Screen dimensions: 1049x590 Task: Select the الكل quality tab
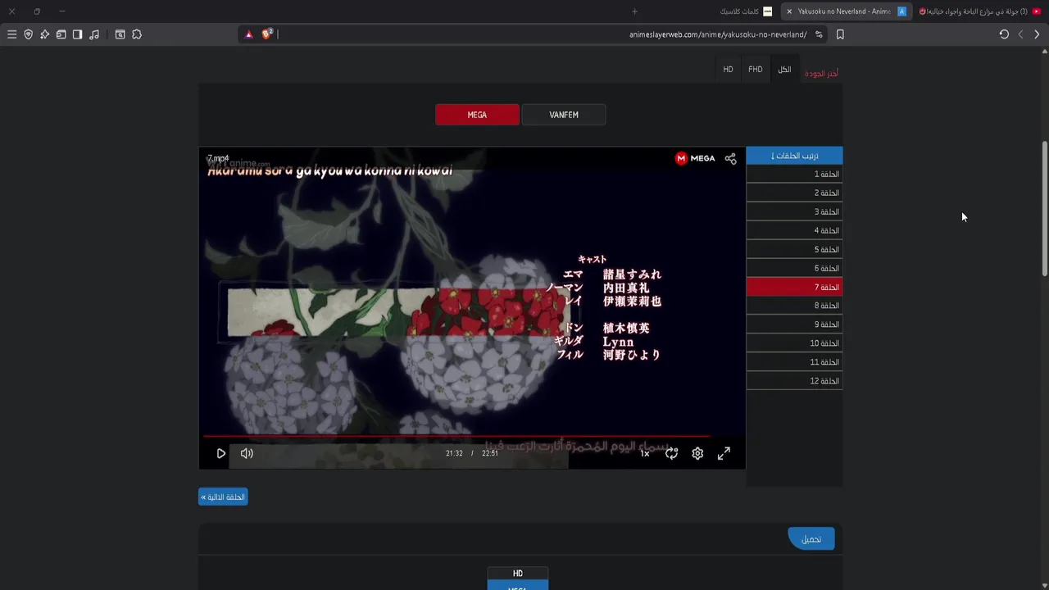[x=784, y=70]
